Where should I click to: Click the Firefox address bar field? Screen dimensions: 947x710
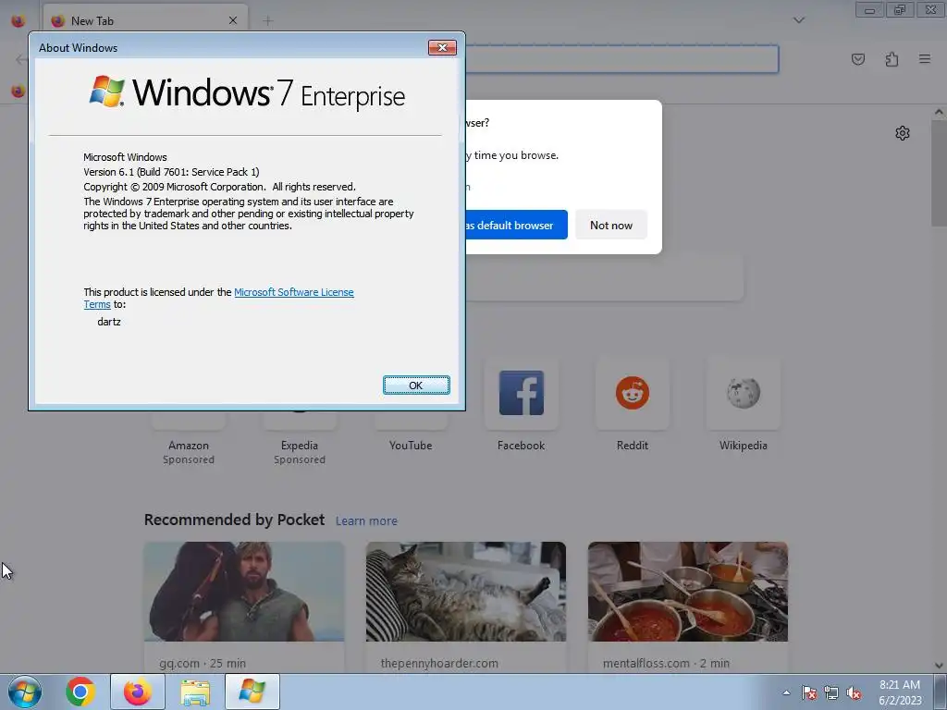coord(622,59)
